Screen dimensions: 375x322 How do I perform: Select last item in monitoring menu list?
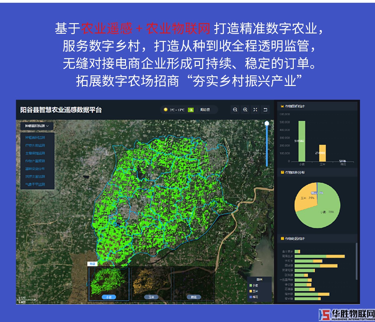(35, 184)
